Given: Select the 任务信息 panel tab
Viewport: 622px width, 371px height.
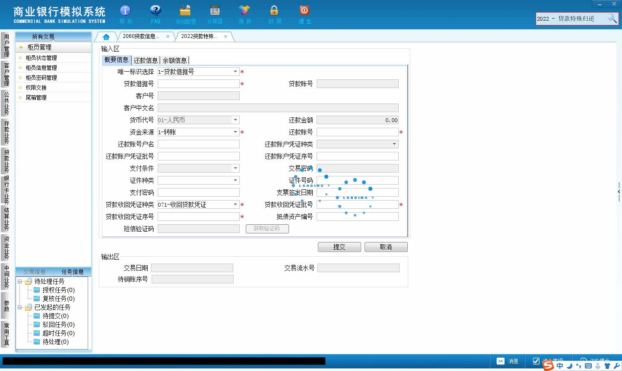Looking at the screenshot, I should (72, 272).
